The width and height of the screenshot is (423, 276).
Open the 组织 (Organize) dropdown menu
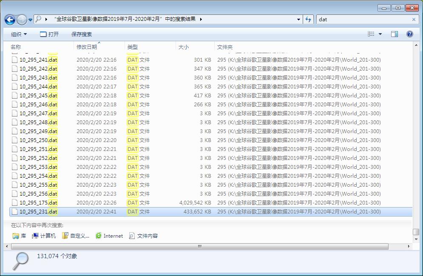18,34
